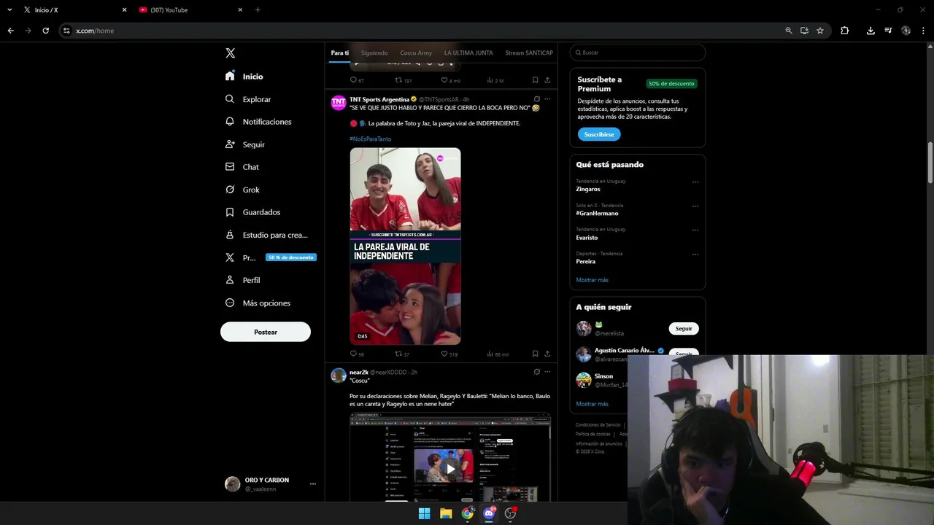Open Más opciones in sidebar

(258, 303)
